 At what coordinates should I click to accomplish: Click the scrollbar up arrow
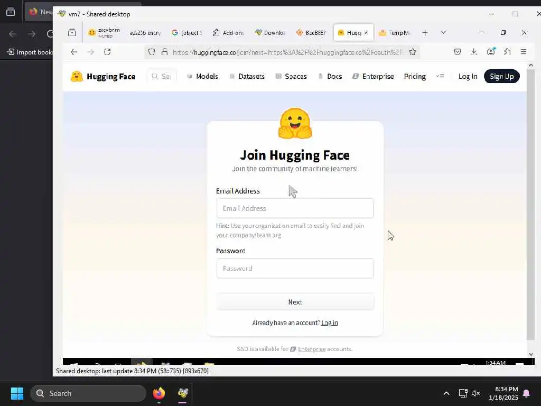[530, 65]
